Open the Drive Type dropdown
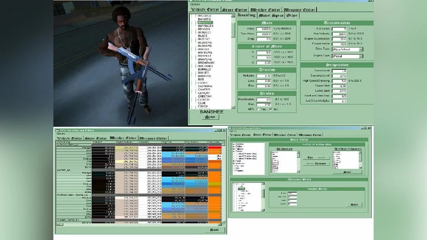Screen dimensions: 427x240 click(x=361, y=49)
